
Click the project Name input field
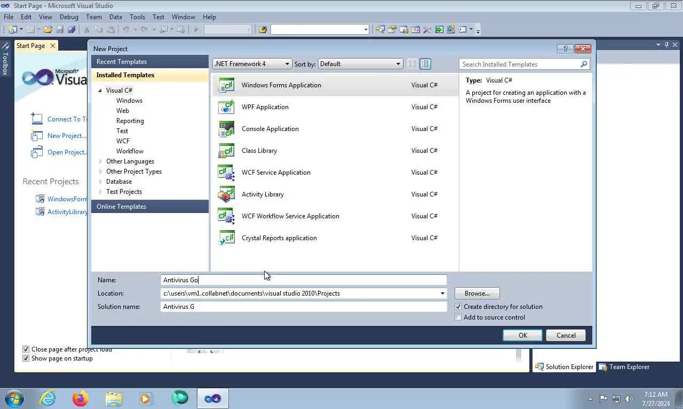(304, 280)
